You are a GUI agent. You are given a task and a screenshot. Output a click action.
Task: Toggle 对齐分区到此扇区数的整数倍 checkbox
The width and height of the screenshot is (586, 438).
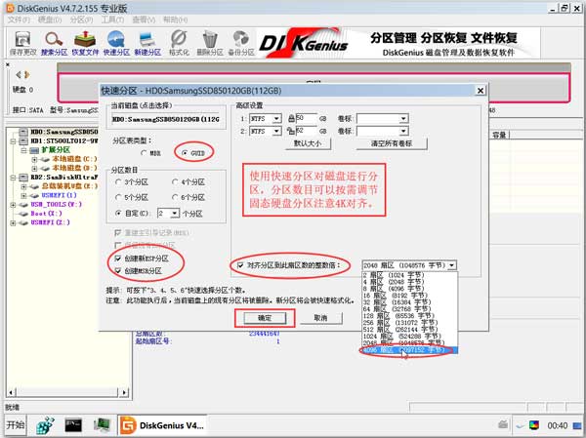click(x=240, y=265)
